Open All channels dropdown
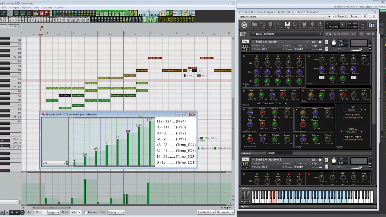 coord(225,212)
